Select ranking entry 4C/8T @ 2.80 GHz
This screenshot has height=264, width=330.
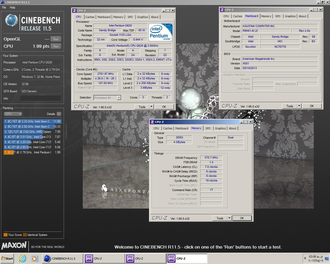click(x=32, y=147)
